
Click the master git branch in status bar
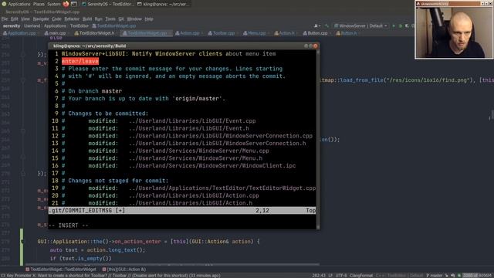click(x=435, y=276)
